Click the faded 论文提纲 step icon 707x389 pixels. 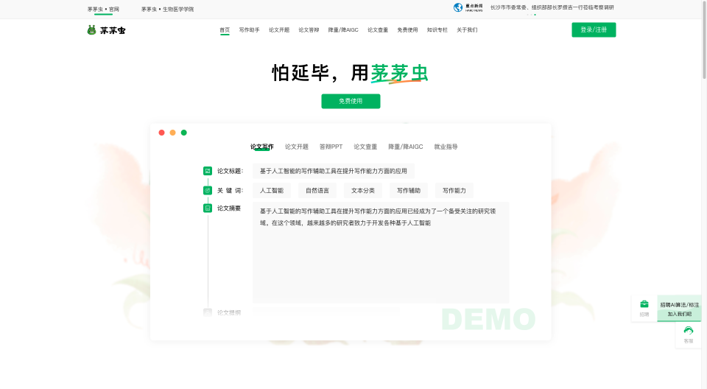pyautogui.click(x=208, y=312)
